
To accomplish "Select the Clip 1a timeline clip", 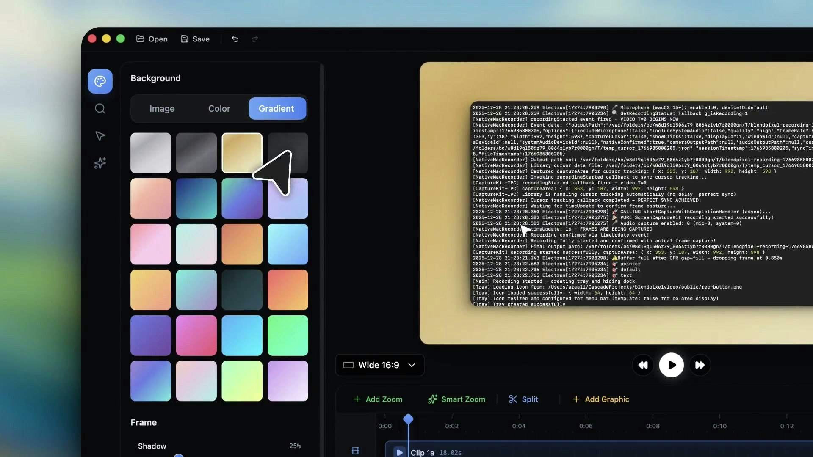I will [x=599, y=449].
